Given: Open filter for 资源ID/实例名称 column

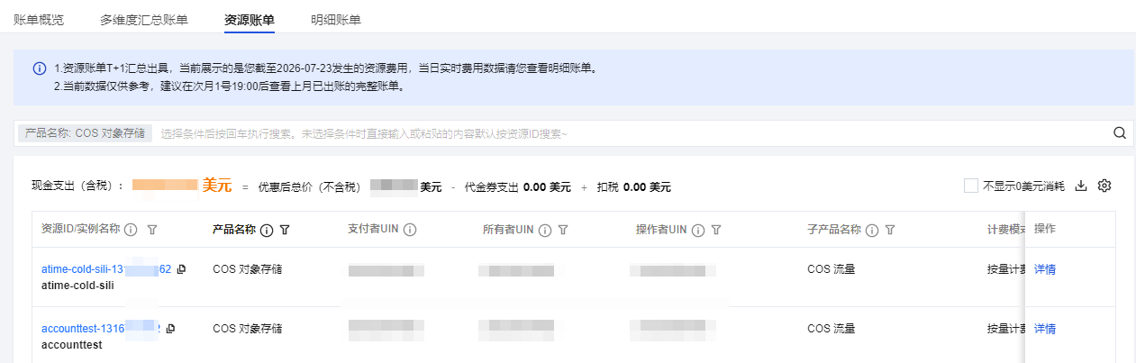Looking at the screenshot, I should [x=152, y=231].
